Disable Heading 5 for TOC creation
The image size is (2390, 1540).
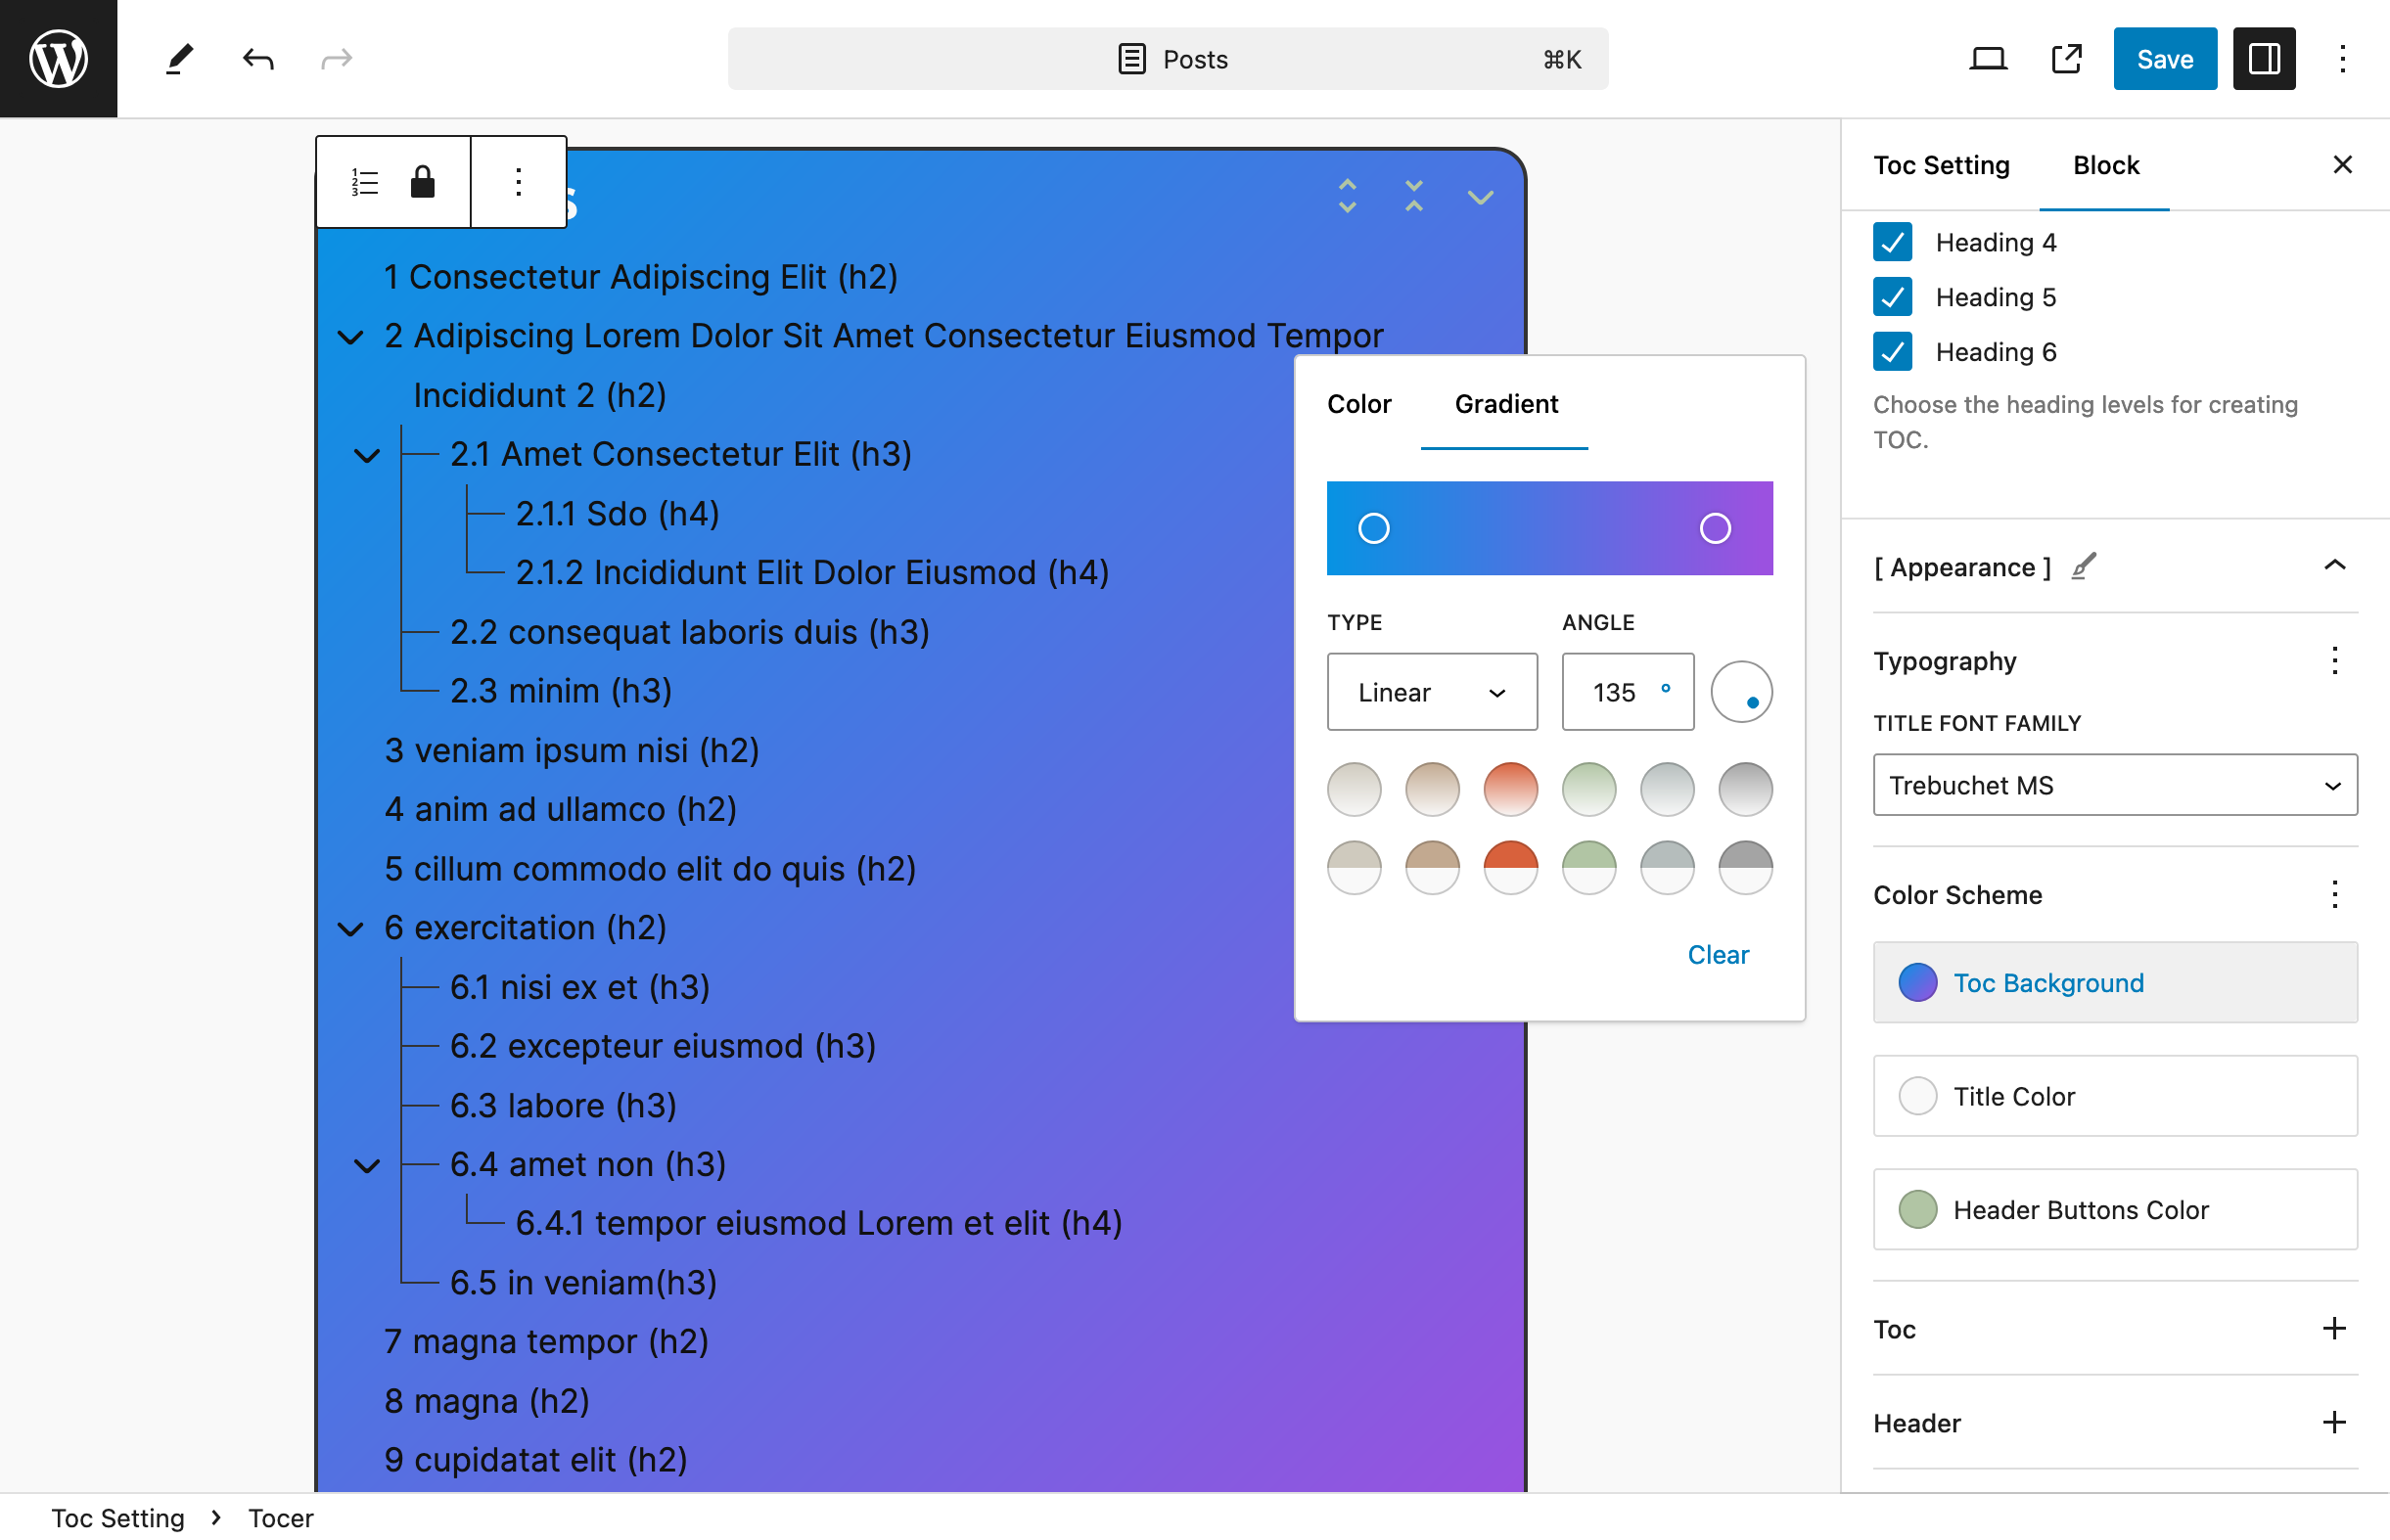(x=1892, y=296)
